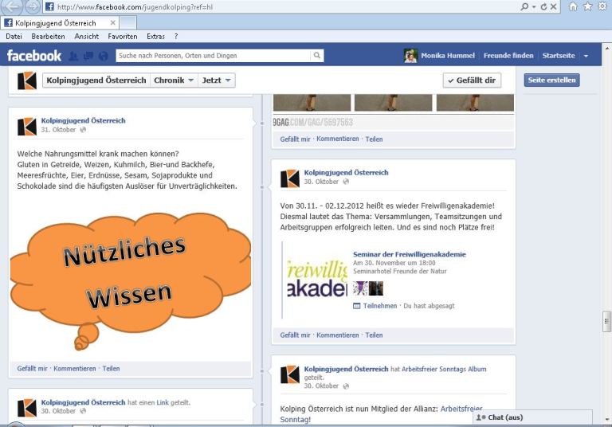Open the account dropdown arrow beside Startseite
612x427 pixels.
586,56
